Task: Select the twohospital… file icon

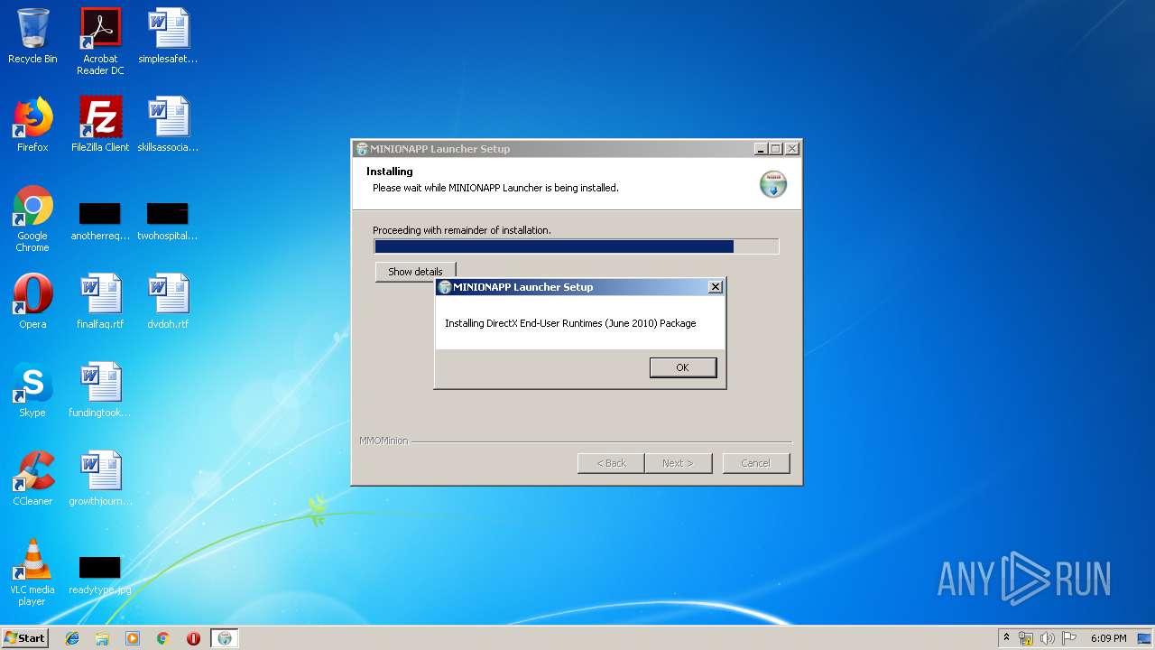Action: (x=168, y=222)
